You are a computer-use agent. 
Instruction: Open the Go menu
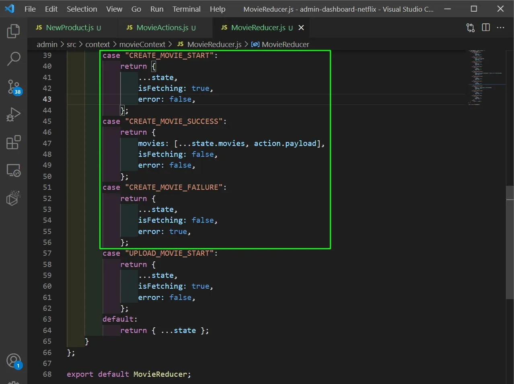coord(136,9)
